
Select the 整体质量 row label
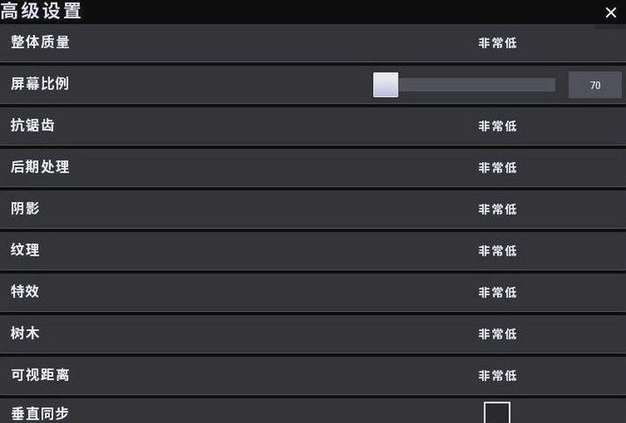40,42
